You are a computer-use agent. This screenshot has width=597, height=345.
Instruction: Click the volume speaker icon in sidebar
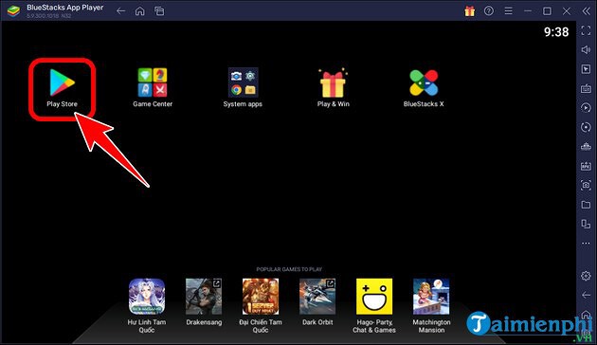click(586, 49)
